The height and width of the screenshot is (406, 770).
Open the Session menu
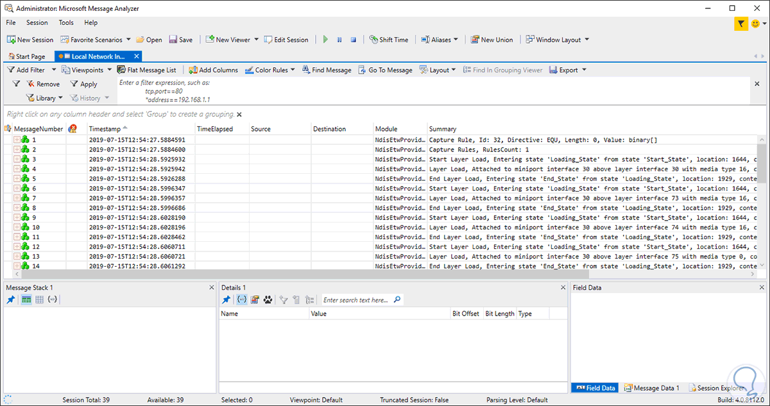[37, 22]
